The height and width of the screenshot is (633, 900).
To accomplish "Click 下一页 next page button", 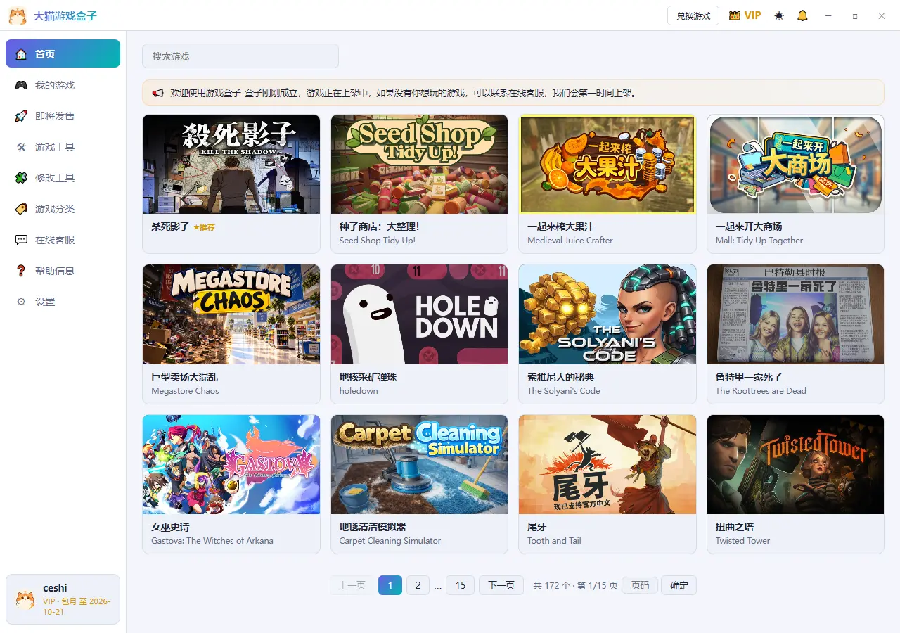I will click(501, 585).
